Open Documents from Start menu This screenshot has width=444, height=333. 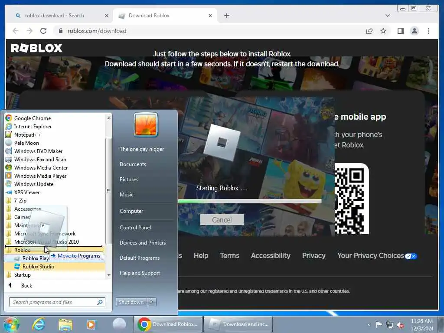[133, 164]
